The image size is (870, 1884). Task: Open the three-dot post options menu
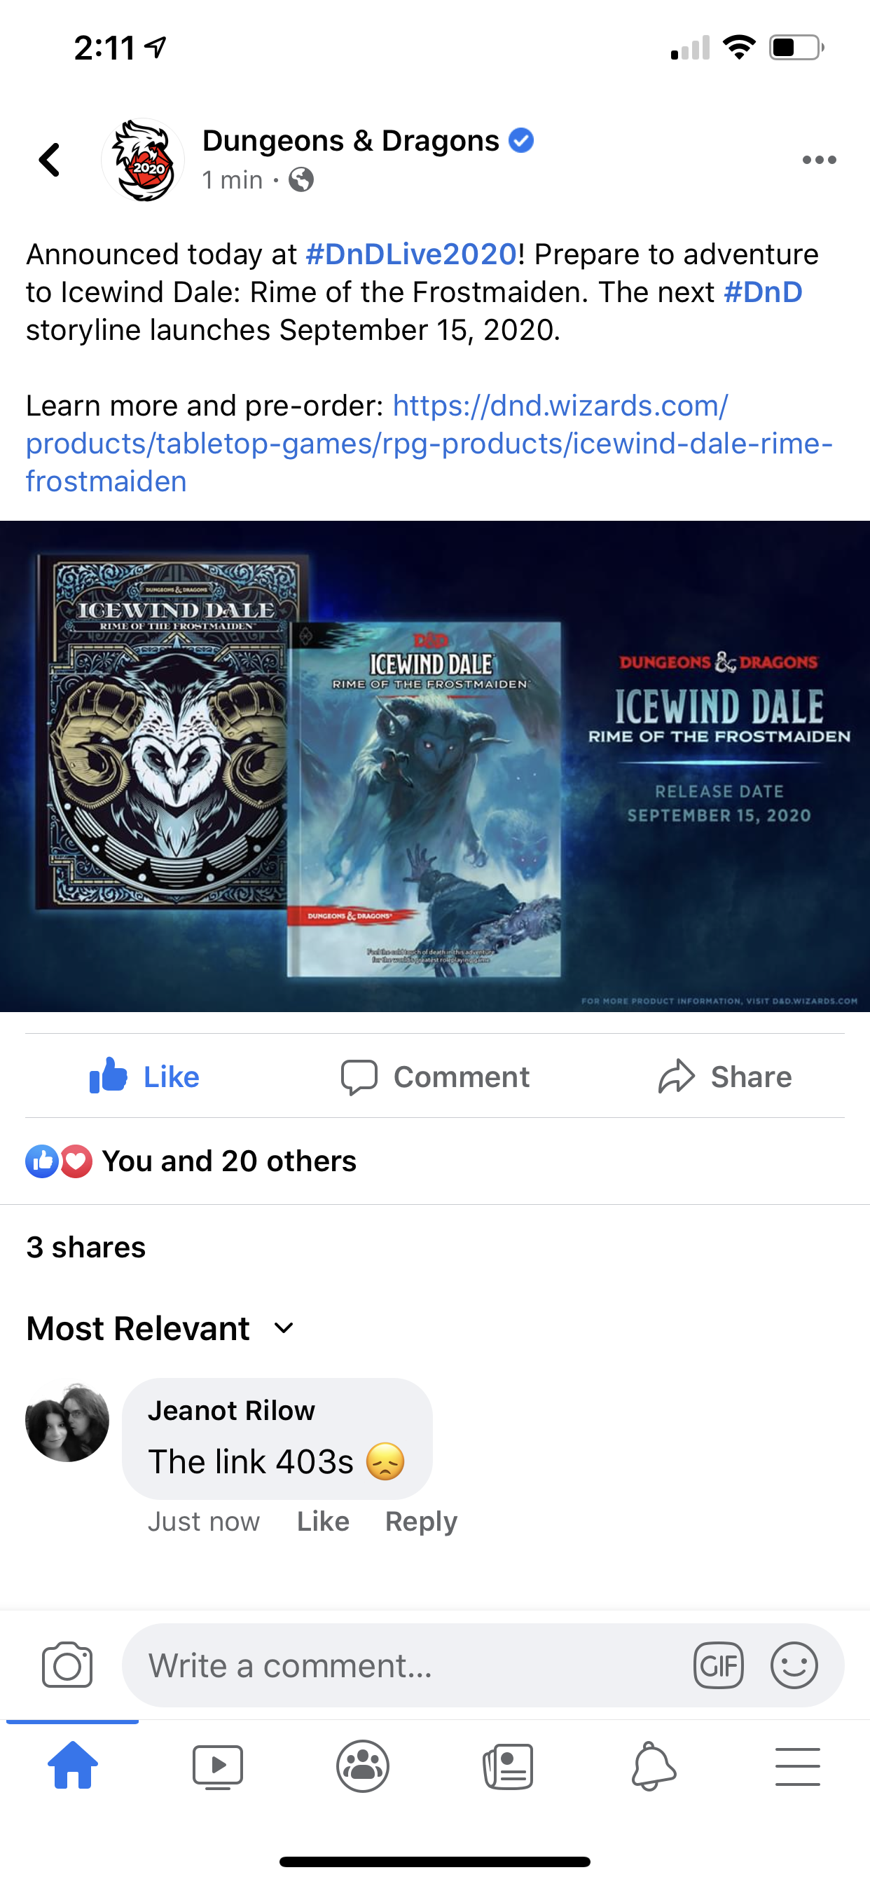coord(819,159)
